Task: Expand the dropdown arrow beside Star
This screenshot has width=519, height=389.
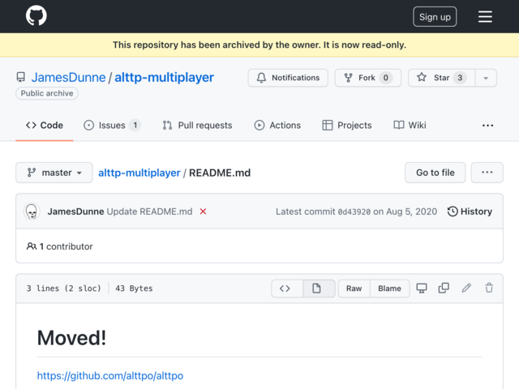Action: (x=486, y=78)
